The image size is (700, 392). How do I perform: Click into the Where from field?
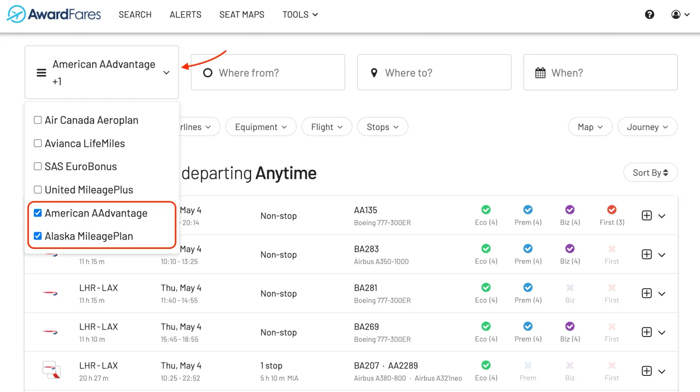(x=268, y=72)
